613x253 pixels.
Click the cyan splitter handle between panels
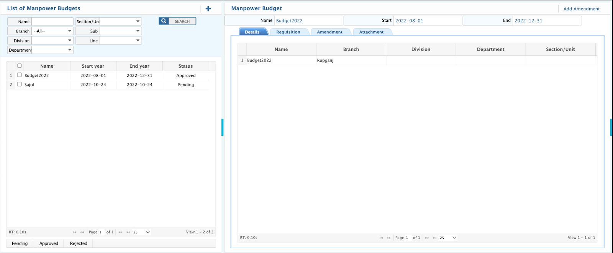222,127
